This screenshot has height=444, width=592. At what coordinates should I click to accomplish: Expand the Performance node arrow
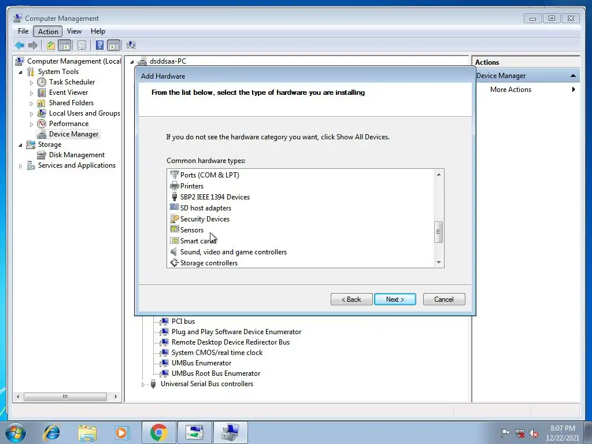point(31,124)
